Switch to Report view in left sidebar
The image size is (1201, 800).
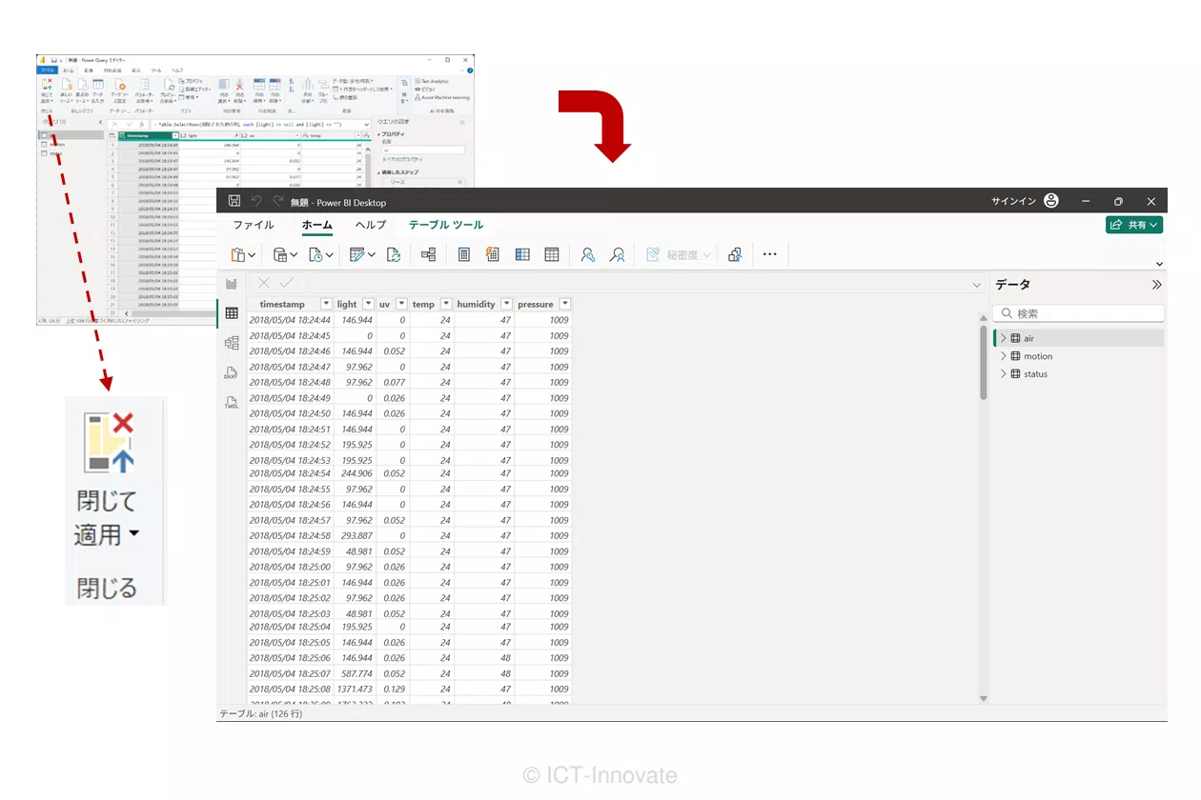pos(232,284)
